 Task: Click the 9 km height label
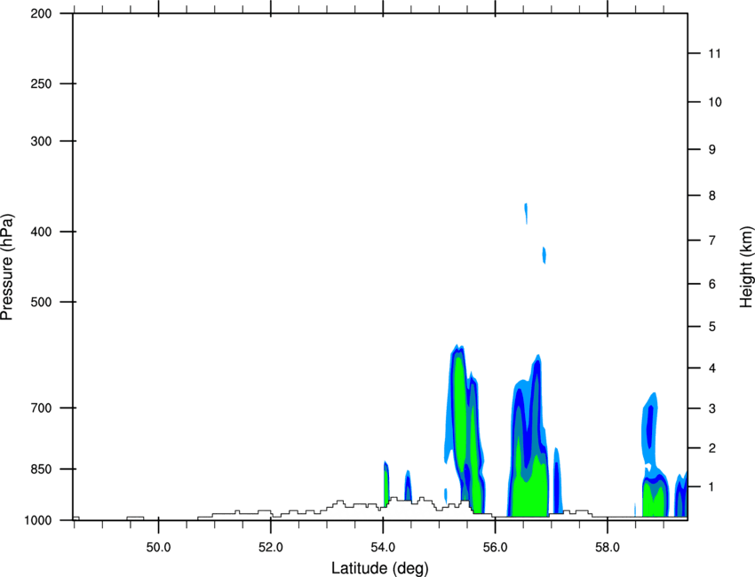712,150
